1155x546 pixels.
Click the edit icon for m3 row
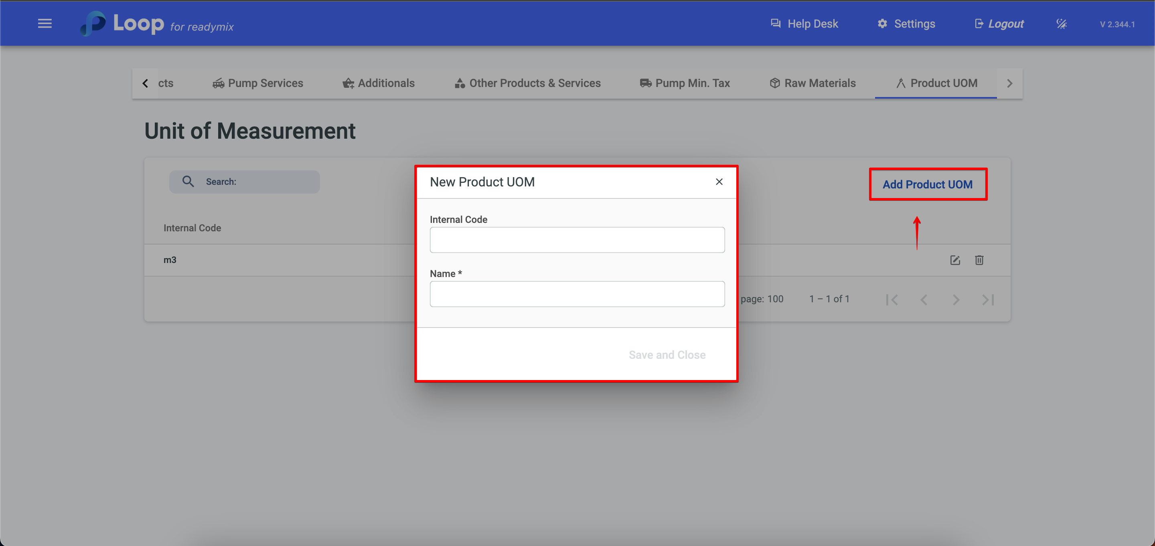tap(954, 260)
